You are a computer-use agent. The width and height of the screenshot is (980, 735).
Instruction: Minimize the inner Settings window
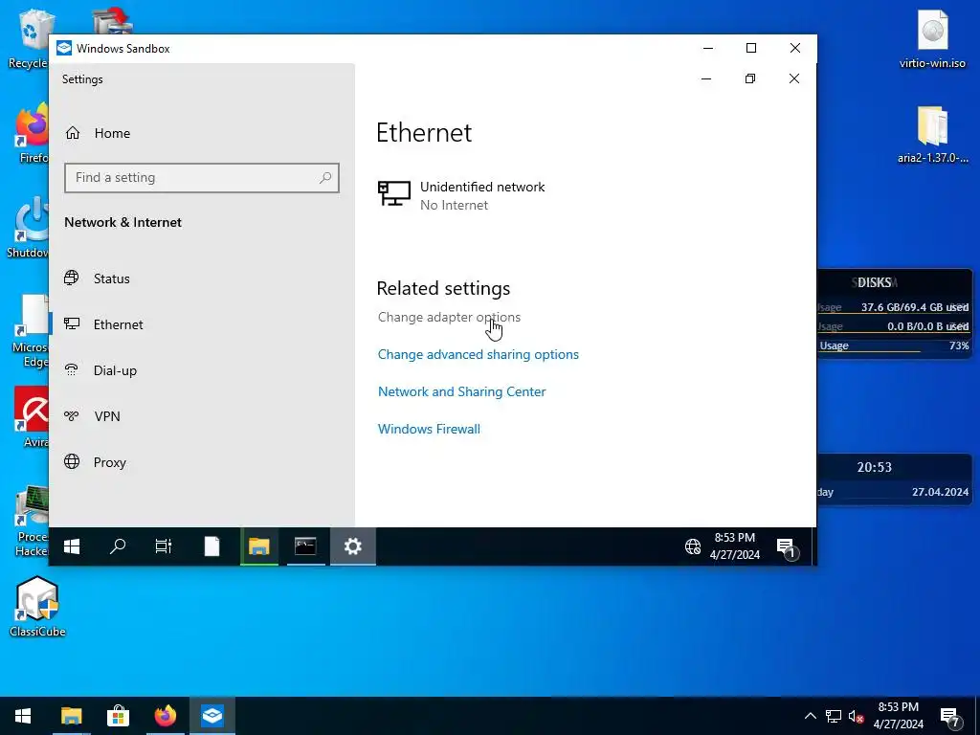pyautogui.click(x=706, y=78)
